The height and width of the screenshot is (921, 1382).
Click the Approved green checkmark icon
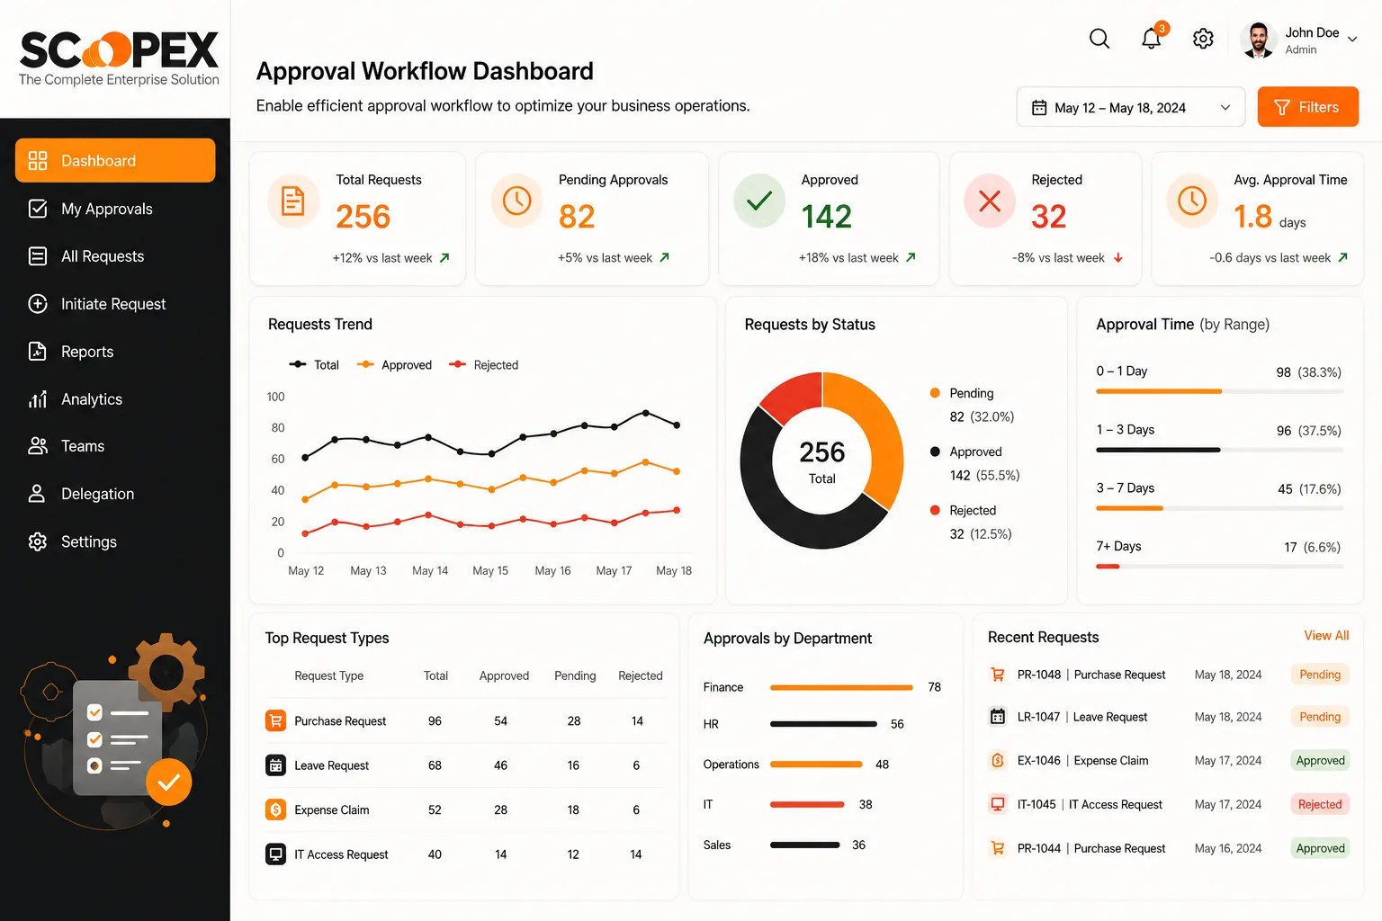[x=759, y=201]
